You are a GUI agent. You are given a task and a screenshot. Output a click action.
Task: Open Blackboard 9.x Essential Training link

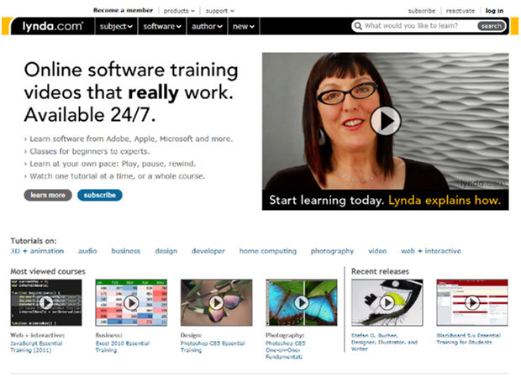pos(469,338)
